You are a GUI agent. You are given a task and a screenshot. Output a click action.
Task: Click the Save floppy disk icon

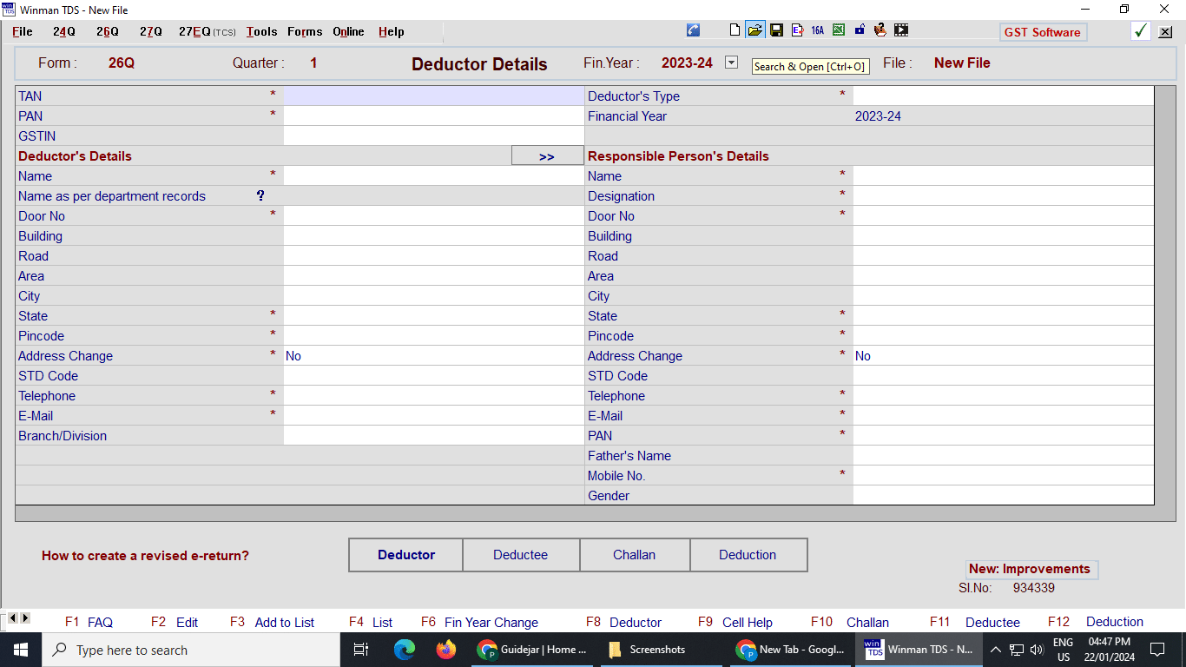(x=776, y=30)
